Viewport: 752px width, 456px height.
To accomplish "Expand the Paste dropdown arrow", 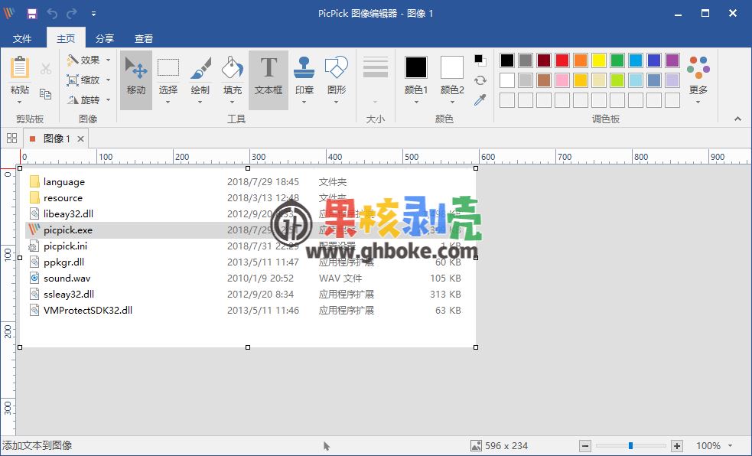I will [20, 102].
